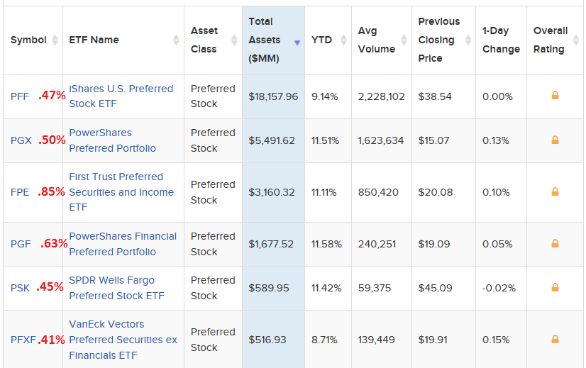Open the PGX ticker symbol link
This screenshot has height=368, width=586.
[x=21, y=140]
